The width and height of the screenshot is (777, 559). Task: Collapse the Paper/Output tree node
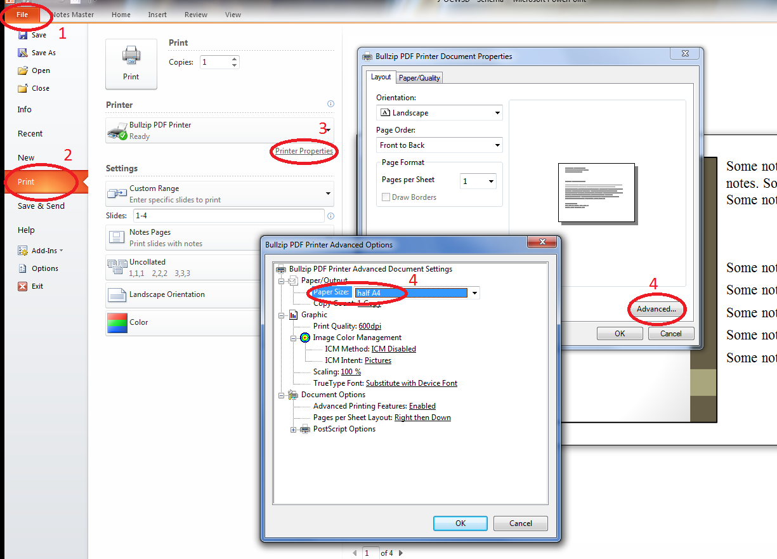[282, 280]
